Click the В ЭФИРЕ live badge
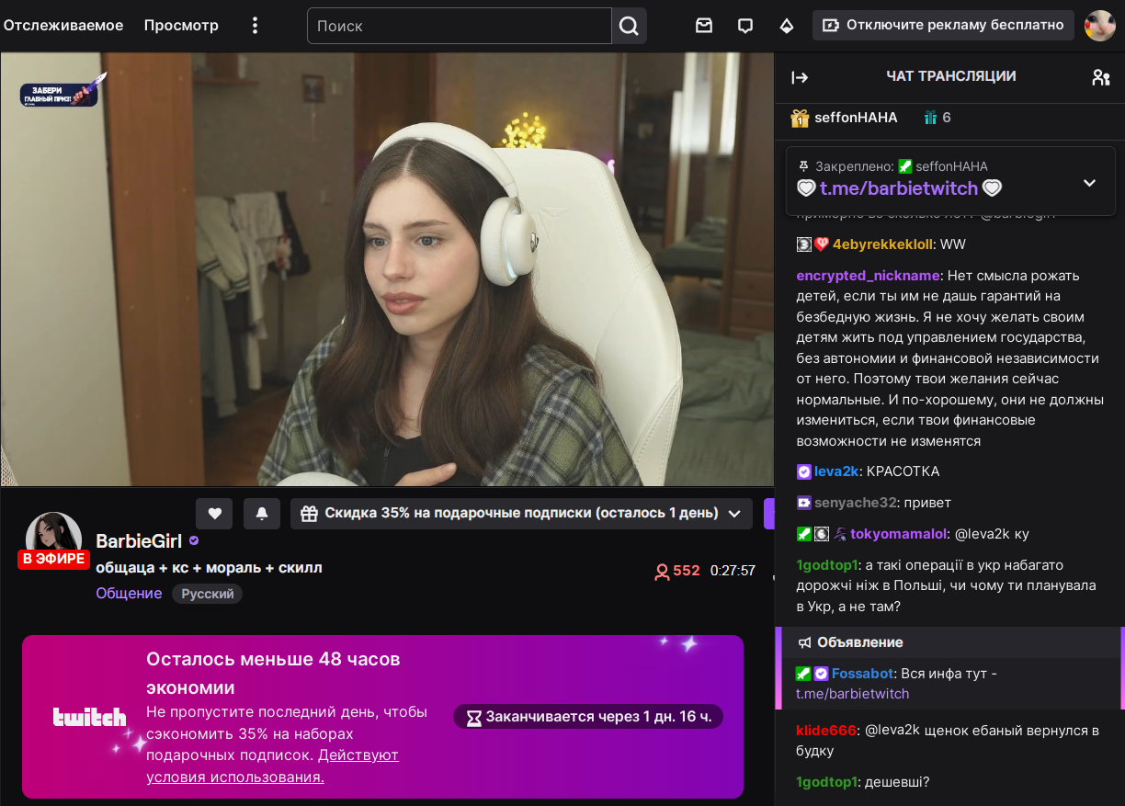Screen dimensions: 1125x806 [x=53, y=559]
